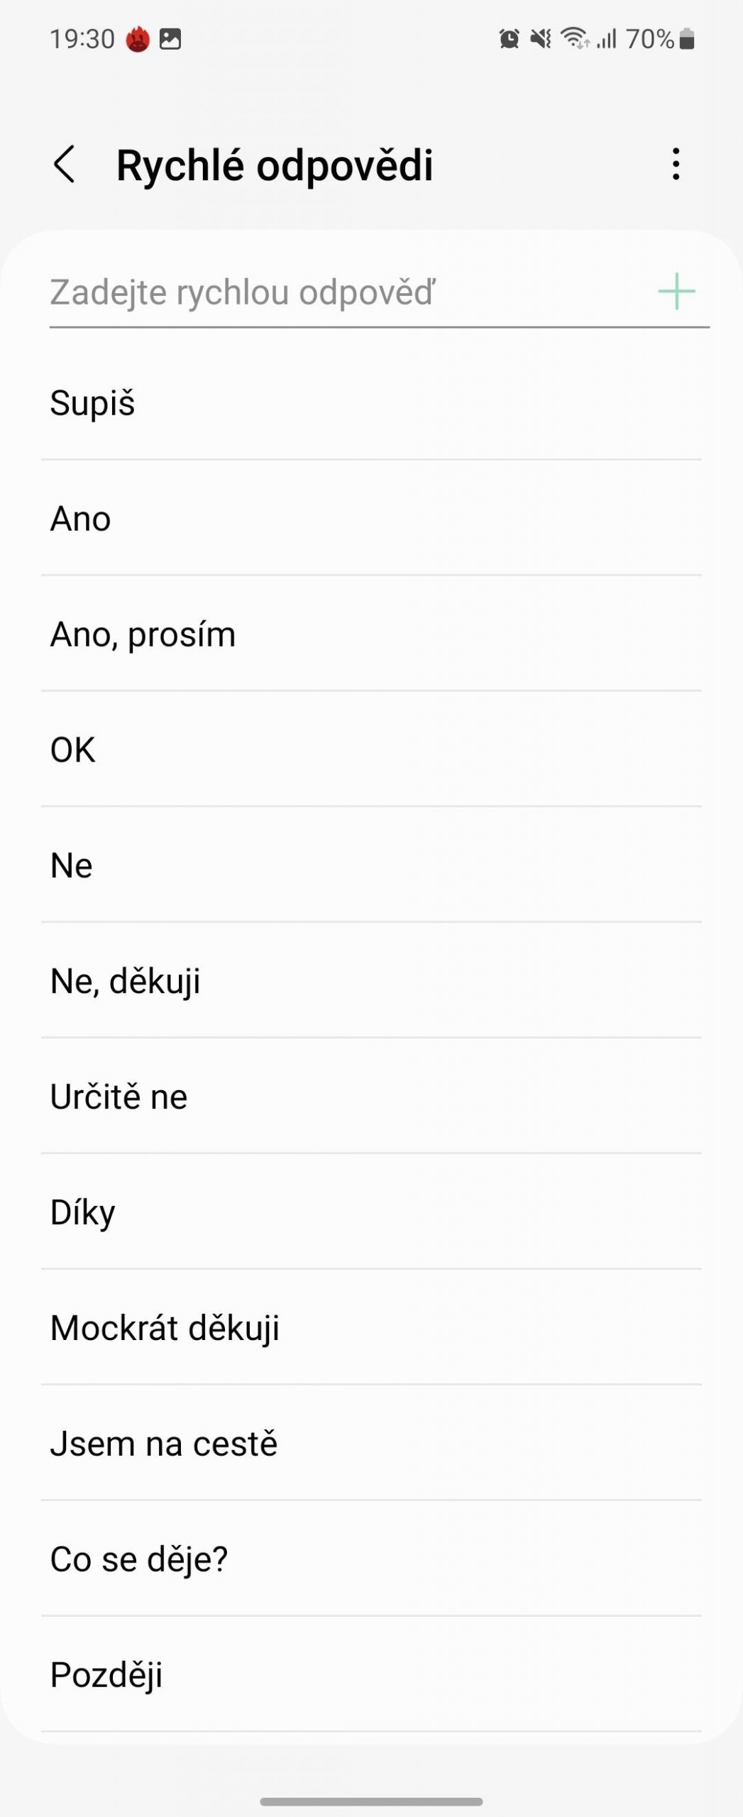743x1817 pixels.
Task: Select the OK quick reply
Action: coord(371,750)
